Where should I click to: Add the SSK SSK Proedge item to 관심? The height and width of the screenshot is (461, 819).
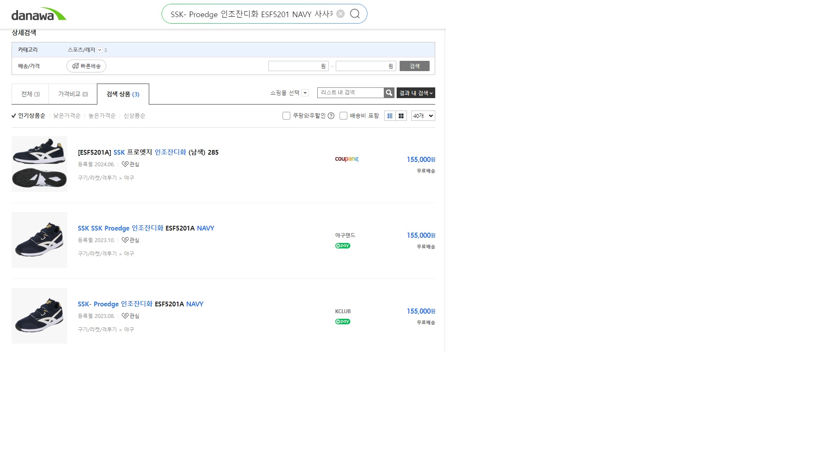point(130,240)
